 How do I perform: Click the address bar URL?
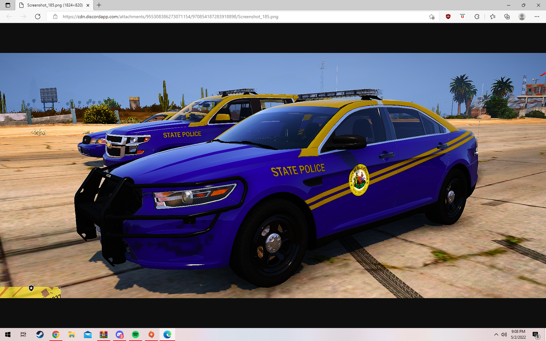coord(170,17)
